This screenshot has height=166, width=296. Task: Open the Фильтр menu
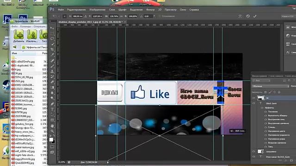coord(150,10)
